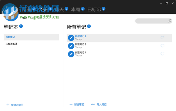
Task: Import notes with 导入笔记
Action: pos(99,105)
